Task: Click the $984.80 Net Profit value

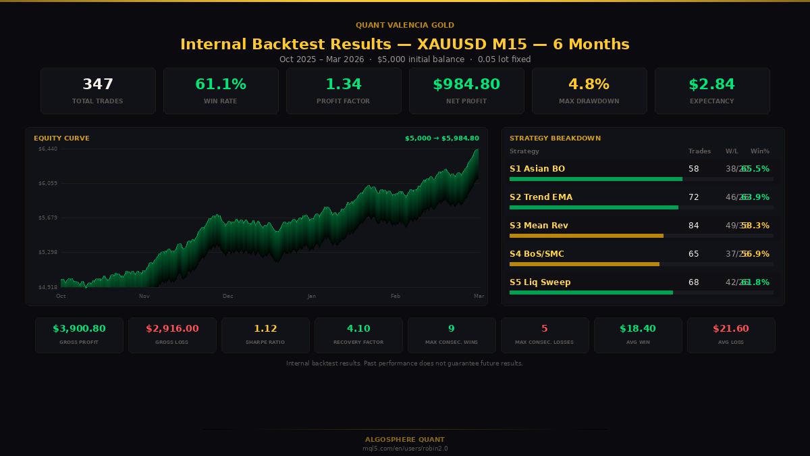Action: [x=466, y=84]
